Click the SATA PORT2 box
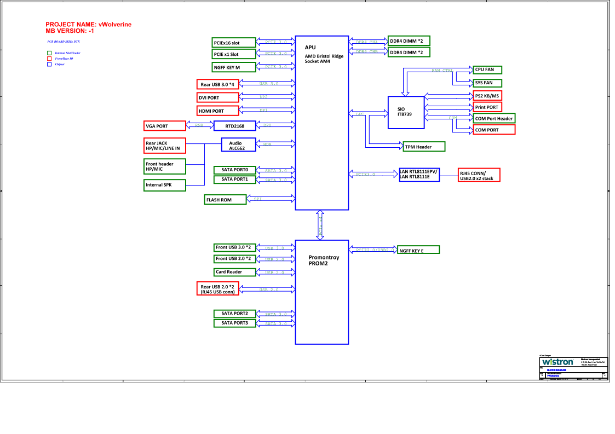The image size is (615, 434). click(x=234, y=313)
